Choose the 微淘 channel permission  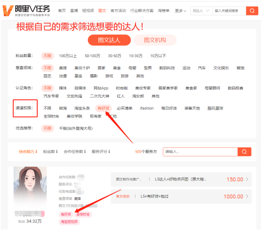(x=63, y=108)
